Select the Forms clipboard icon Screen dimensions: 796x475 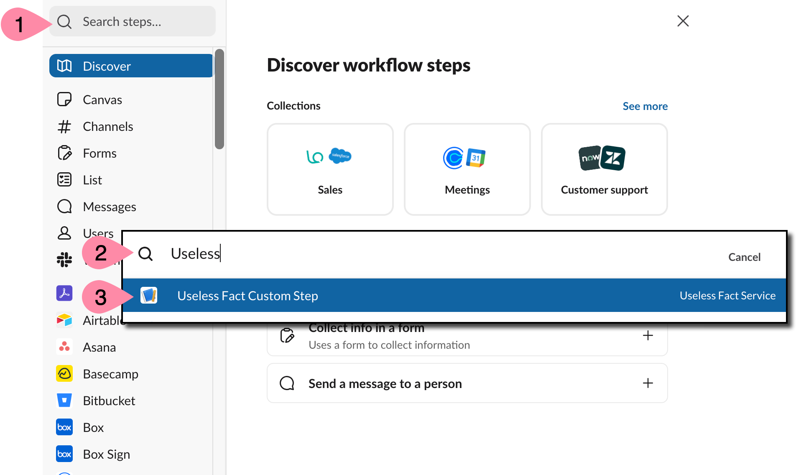(x=64, y=153)
